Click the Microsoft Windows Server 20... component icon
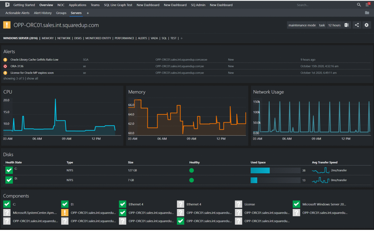 296,204
